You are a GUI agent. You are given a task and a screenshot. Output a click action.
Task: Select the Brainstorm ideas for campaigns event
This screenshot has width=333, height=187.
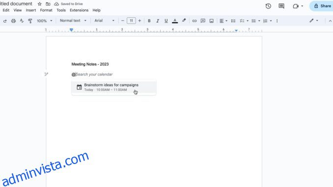[114, 87]
